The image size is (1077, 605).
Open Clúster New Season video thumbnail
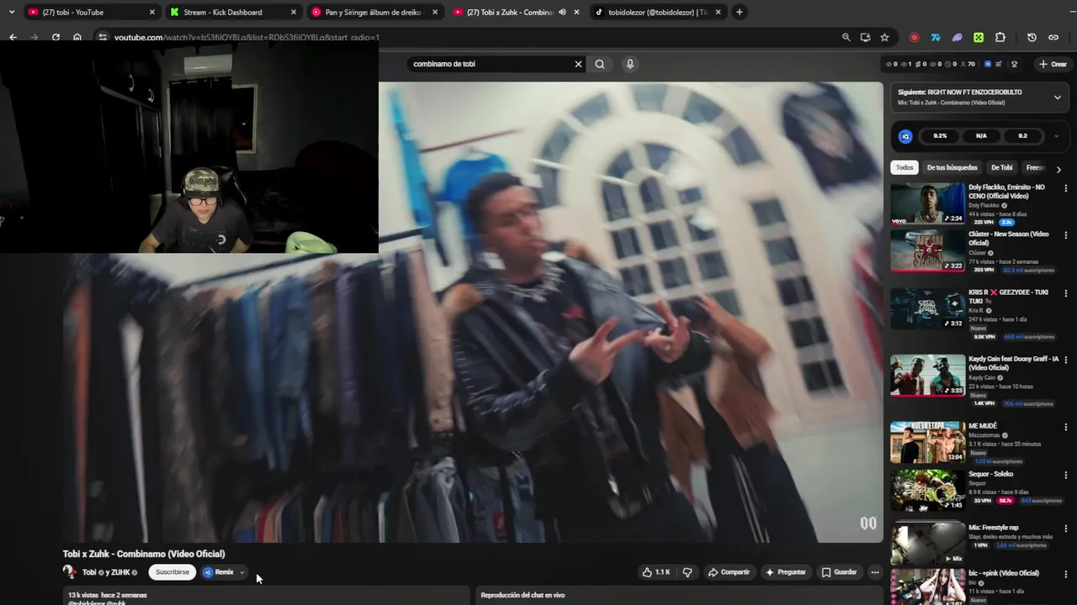pos(928,250)
